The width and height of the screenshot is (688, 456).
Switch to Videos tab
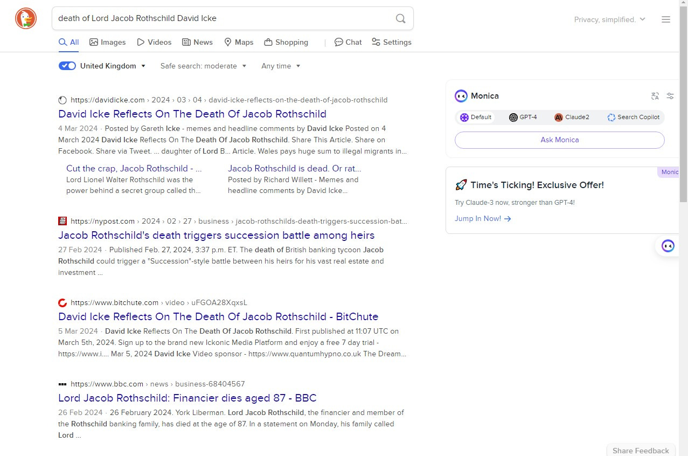[x=154, y=42]
